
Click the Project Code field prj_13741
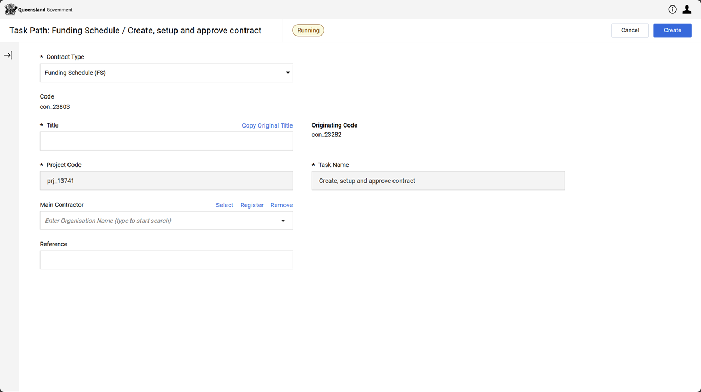click(166, 181)
